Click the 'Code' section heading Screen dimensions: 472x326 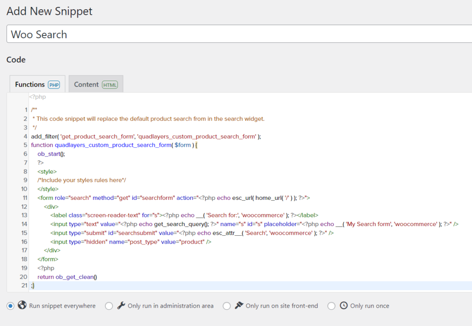point(16,59)
